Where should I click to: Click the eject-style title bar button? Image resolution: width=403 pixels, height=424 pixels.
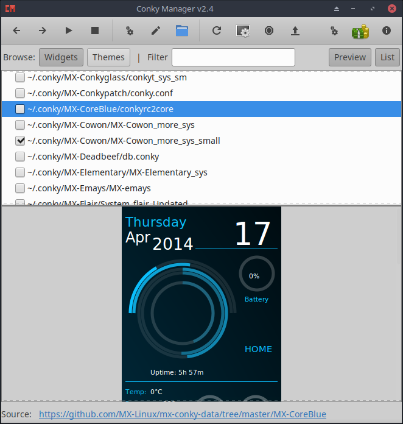coord(337,9)
